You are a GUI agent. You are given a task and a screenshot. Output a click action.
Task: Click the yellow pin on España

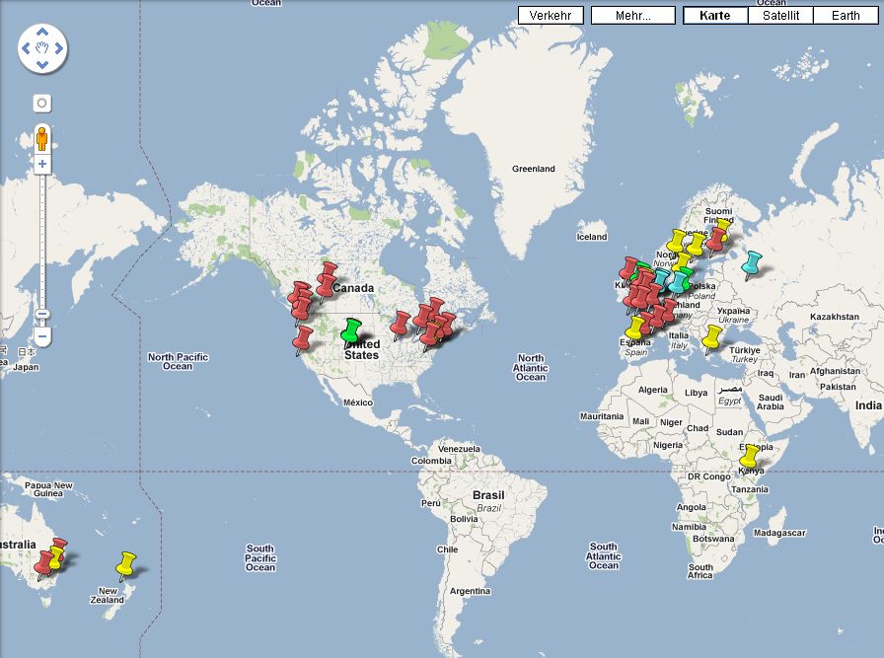pos(635,329)
